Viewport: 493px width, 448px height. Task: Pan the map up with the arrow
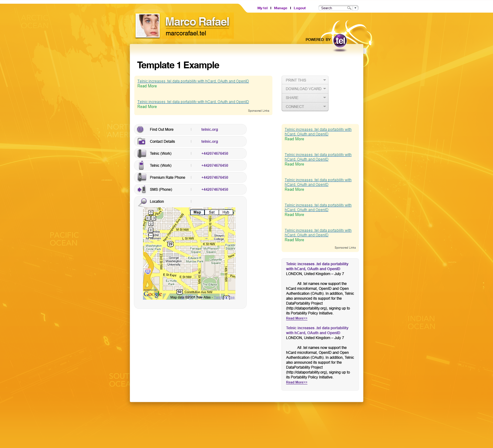(151, 213)
